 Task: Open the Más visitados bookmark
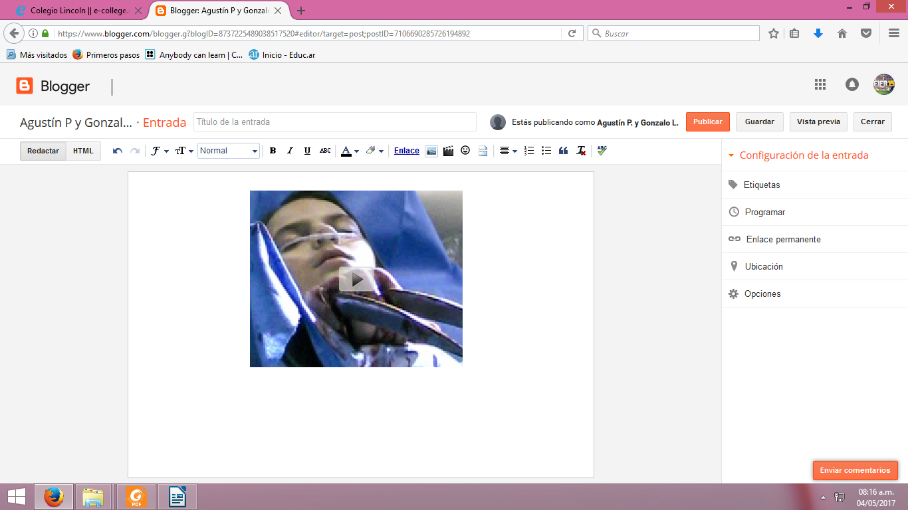37,55
